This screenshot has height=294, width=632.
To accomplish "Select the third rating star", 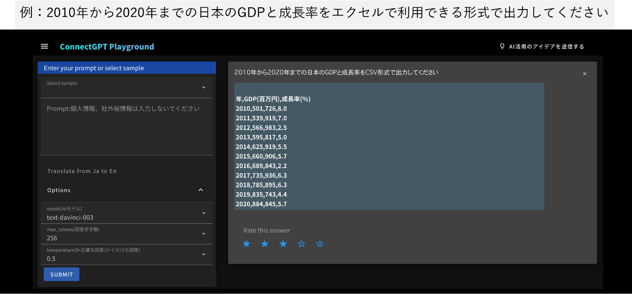I will (x=283, y=244).
